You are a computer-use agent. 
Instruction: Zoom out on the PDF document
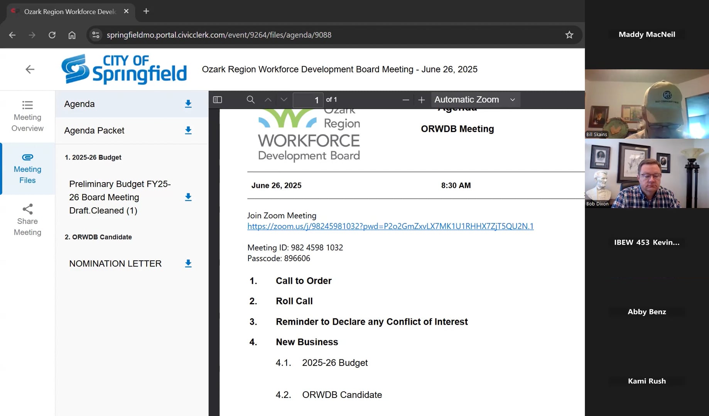(x=406, y=99)
